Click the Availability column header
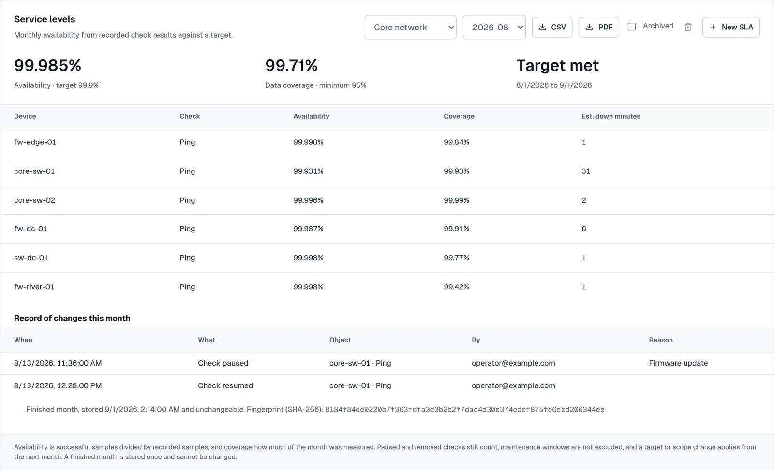 (x=311, y=116)
